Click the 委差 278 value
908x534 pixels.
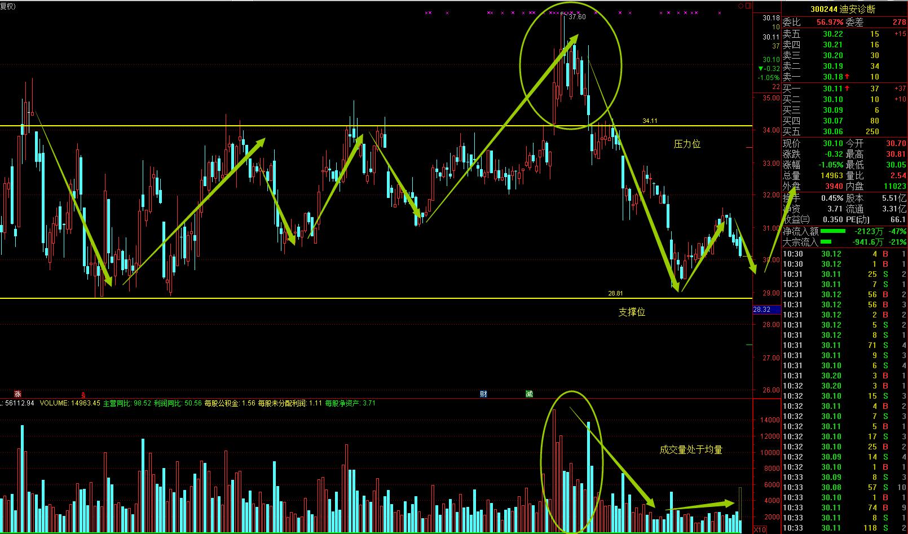tap(899, 23)
